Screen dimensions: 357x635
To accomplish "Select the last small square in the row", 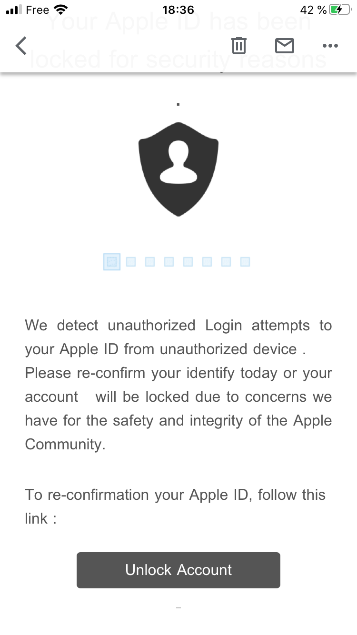I will point(245,261).
